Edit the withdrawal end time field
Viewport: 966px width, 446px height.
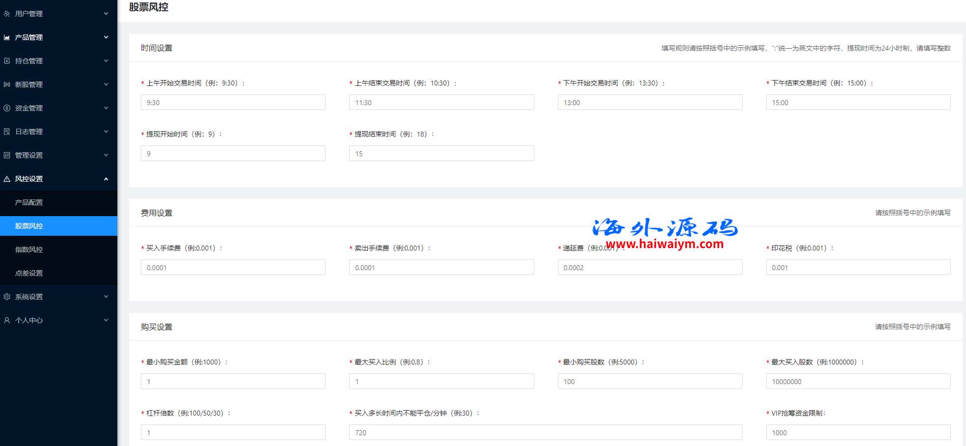coord(441,153)
